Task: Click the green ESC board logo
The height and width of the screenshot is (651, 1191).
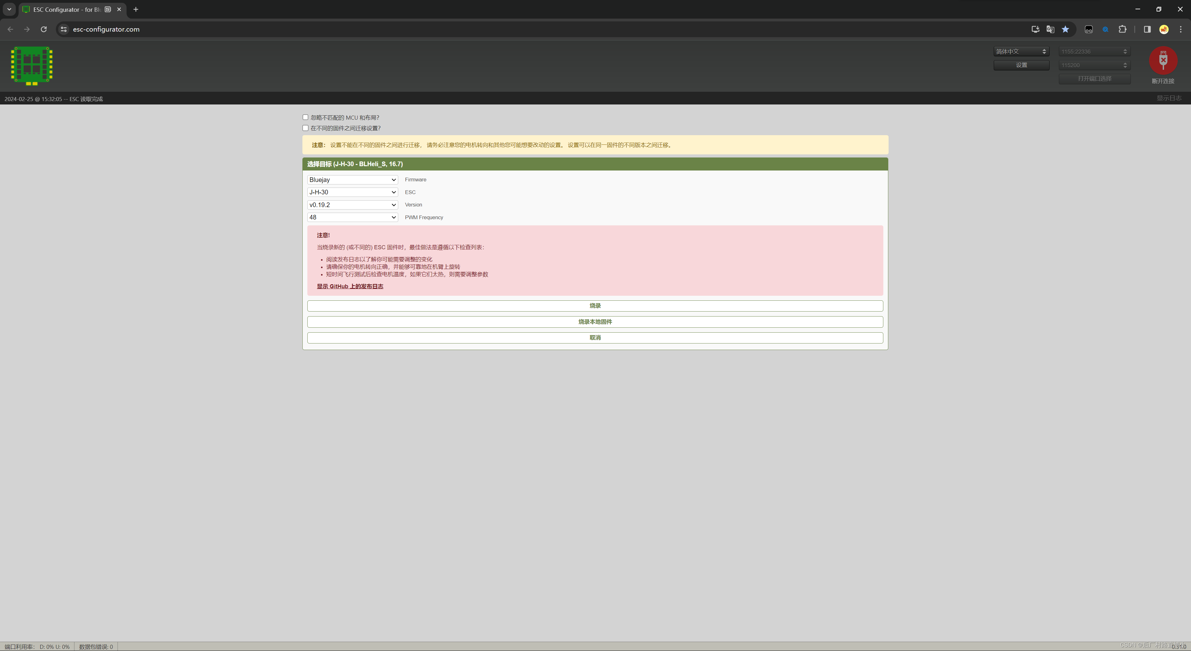Action: coord(32,66)
